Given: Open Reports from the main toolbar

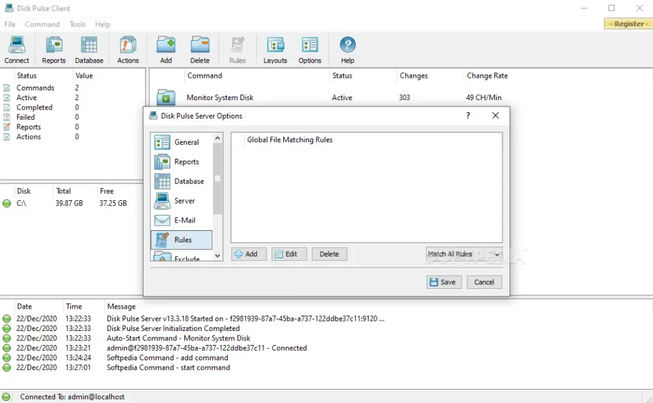Looking at the screenshot, I should point(54,50).
